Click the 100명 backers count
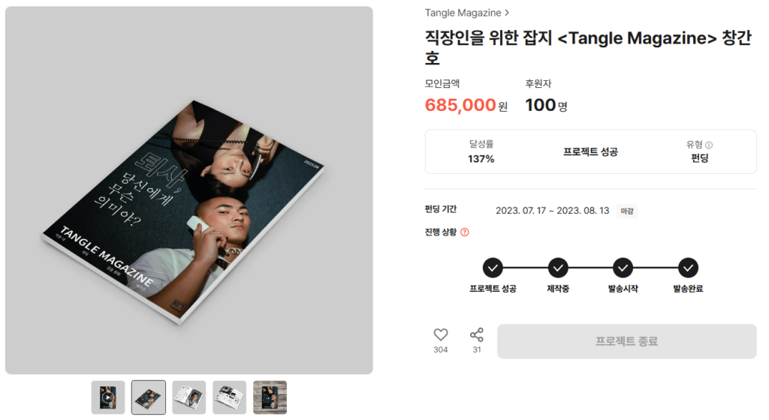Screen dimensions: 769x420 click(x=546, y=105)
